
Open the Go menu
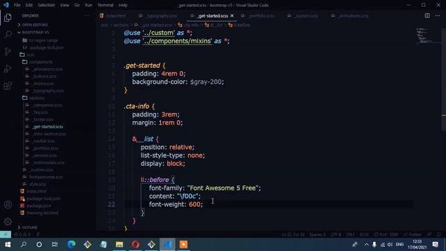click(x=77, y=5)
